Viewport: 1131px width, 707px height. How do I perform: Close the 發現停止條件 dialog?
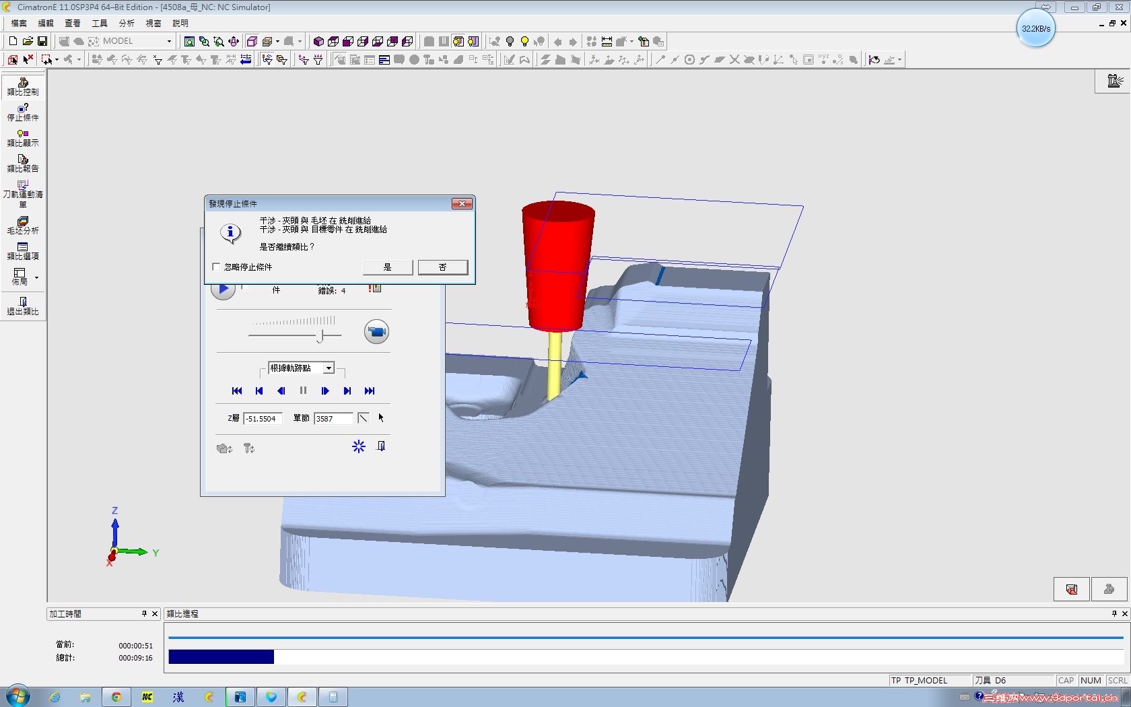click(462, 203)
